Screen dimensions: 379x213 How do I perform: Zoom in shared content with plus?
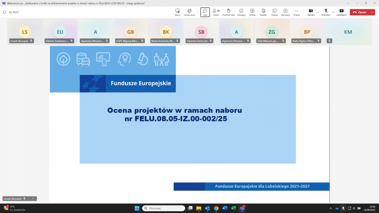33,199
